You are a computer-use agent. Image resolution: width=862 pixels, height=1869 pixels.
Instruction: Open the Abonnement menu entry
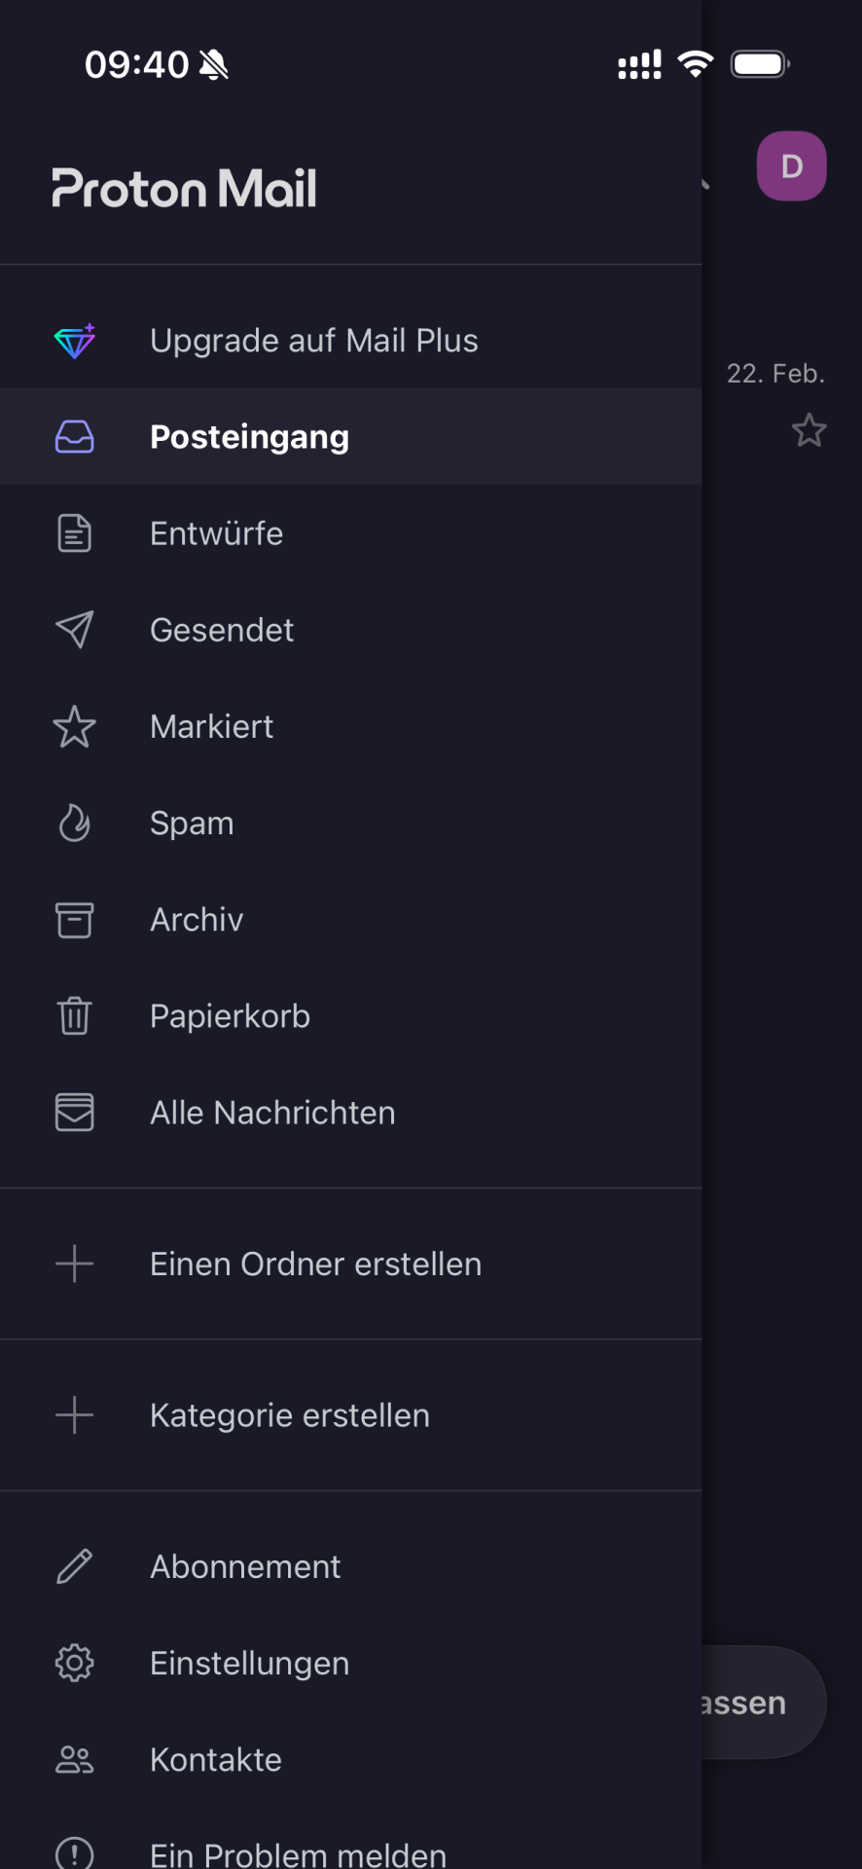point(245,1567)
